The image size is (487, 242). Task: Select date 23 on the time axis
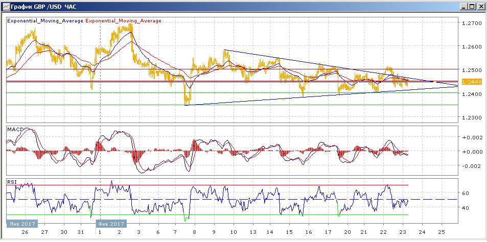pyautogui.click(x=403, y=232)
